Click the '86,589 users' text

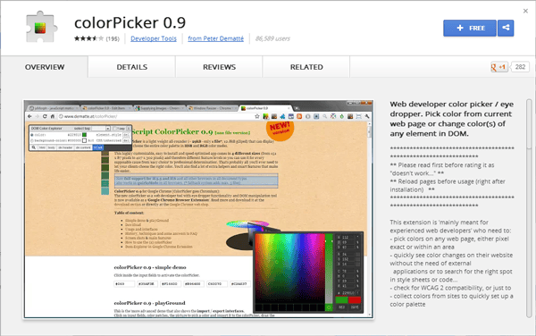272,38
